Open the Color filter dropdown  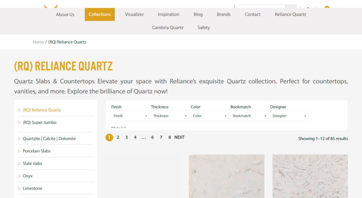(x=210, y=116)
